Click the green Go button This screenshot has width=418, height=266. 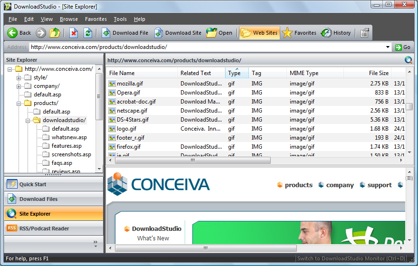click(402, 47)
